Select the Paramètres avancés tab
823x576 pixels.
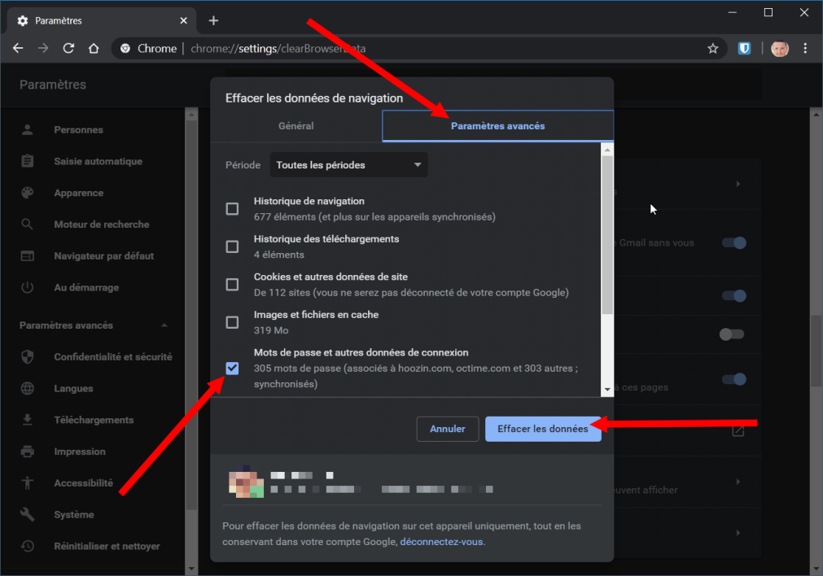click(x=497, y=126)
